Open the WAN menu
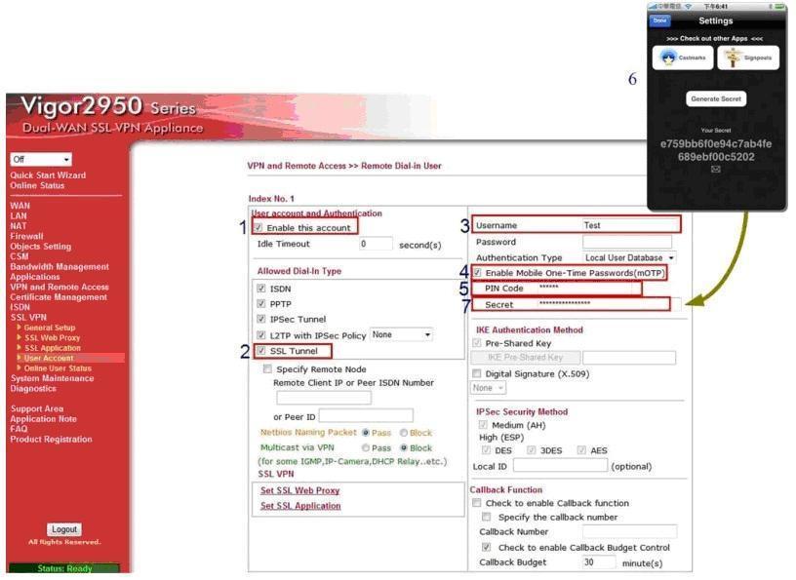 [20, 206]
